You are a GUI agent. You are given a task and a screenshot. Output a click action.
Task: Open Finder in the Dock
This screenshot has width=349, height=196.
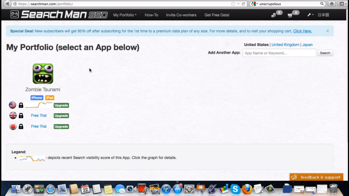[16, 189]
